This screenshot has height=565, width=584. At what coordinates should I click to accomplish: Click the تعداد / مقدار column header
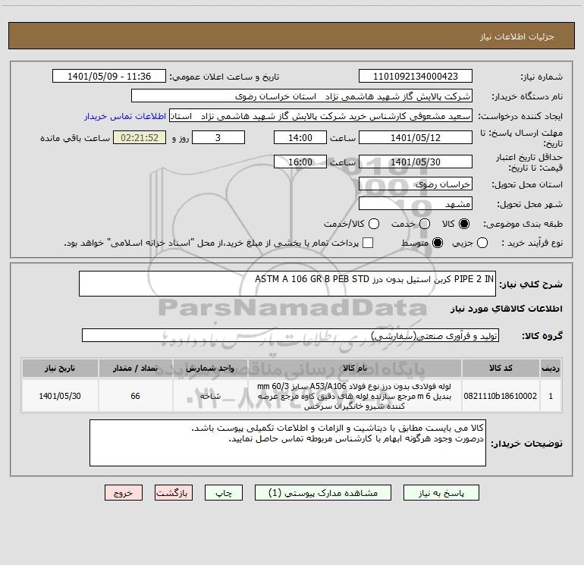click(135, 368)
